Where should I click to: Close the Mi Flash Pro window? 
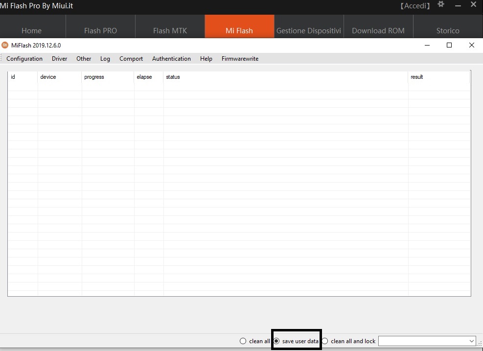(473, 4)
